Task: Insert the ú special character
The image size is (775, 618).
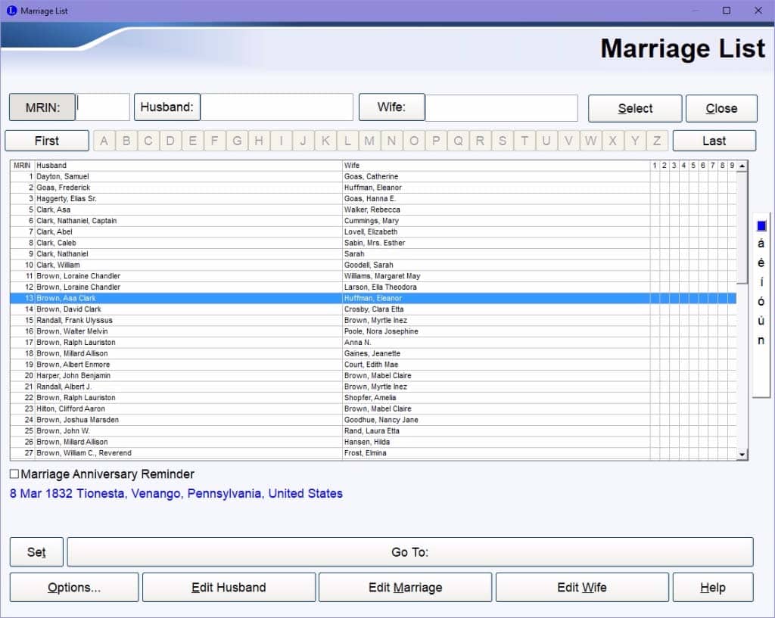Action: [761, 321]
